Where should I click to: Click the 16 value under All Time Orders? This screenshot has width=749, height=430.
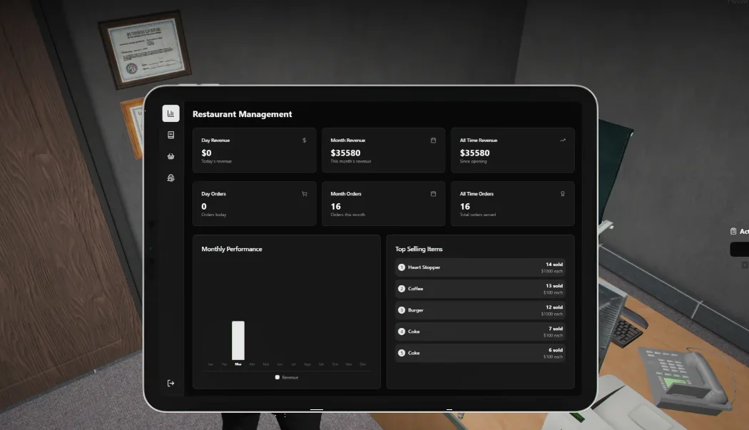tap(465, 206)
